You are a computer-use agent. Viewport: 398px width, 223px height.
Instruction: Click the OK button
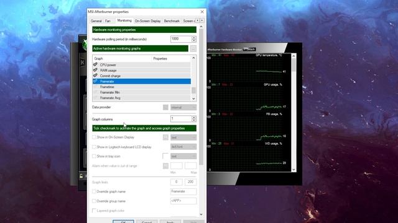[x=123, y=222]
